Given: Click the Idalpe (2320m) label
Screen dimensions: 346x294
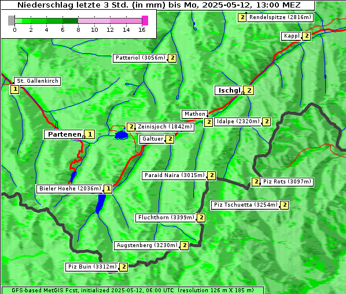Looking at the screenshot, I should [238, 122].
